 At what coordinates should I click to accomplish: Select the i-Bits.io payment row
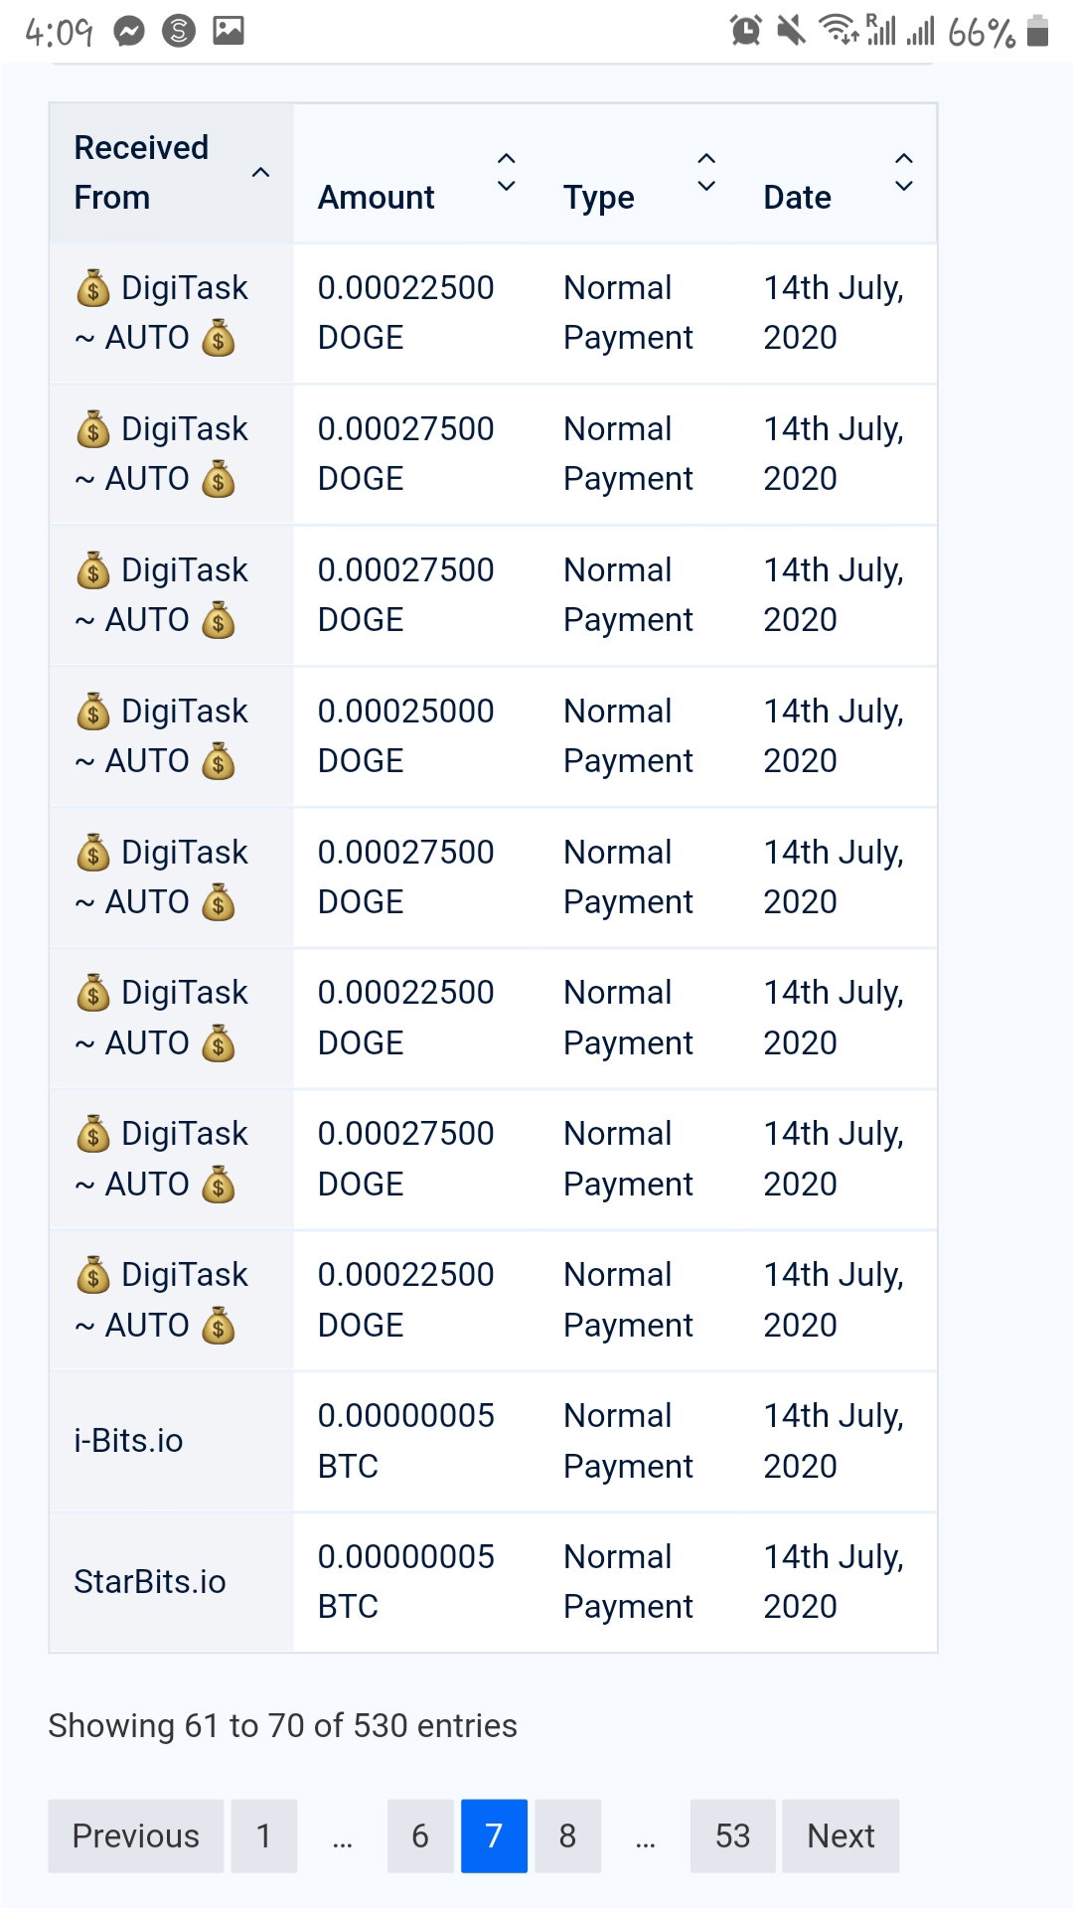pyautogui.click(x=493, y=1441)
